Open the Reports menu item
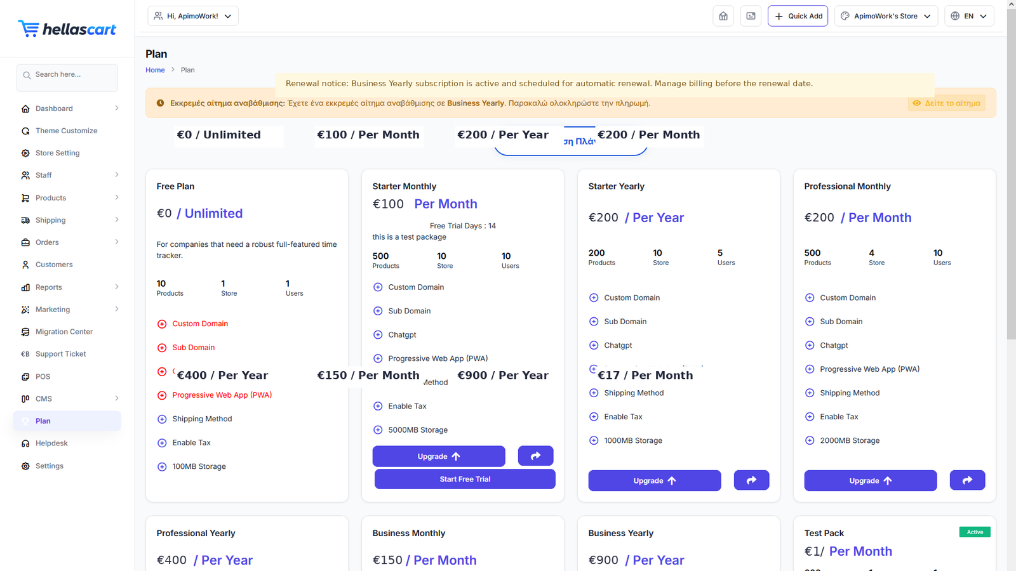Screen dimensions: 1016x571 point(49,287)
